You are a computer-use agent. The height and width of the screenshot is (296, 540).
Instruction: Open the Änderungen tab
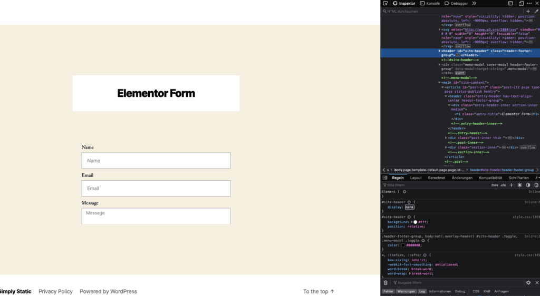pos(462,177)
